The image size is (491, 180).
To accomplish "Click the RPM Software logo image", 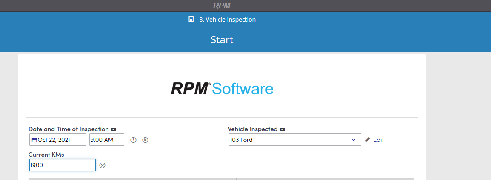I will [222, 88].
